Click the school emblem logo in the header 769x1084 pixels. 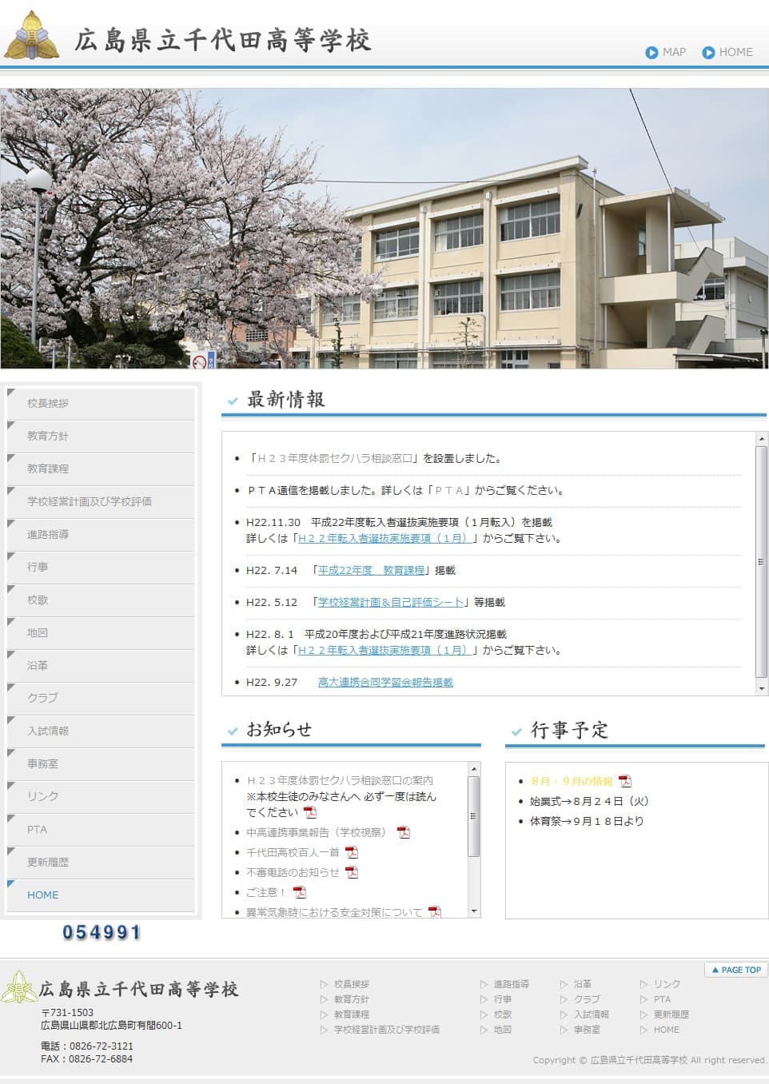[32, 36]
